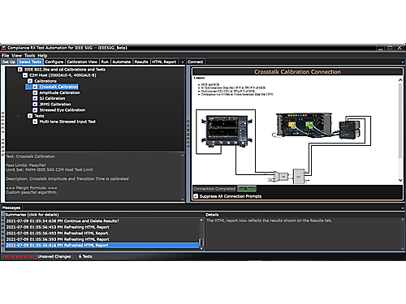Viewport: 406px width, 304px height.
Task: Disable Suppress All Connection Prompts checkbox
Action: pyautogui.click(x=196, y=196)
